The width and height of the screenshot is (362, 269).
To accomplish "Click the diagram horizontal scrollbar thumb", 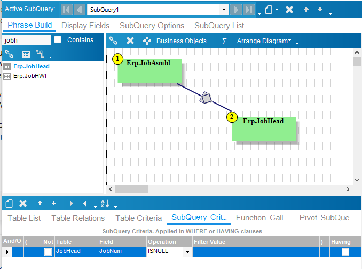I will 131,189.
